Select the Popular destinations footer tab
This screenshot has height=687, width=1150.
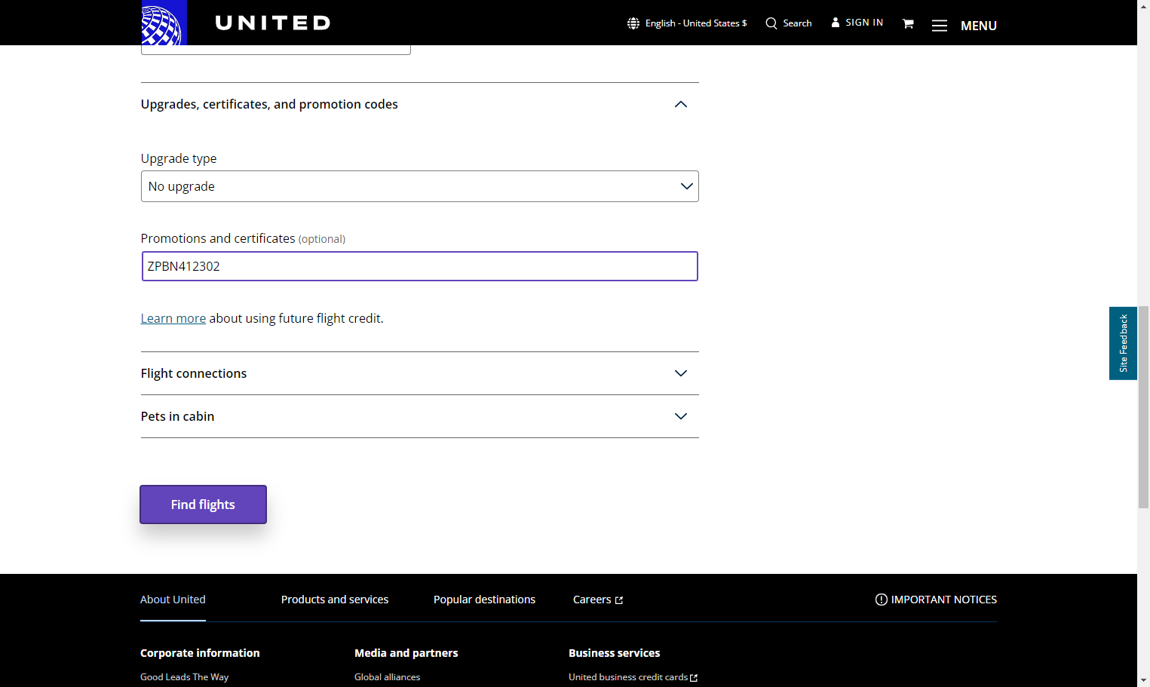(x=484, y=600)
